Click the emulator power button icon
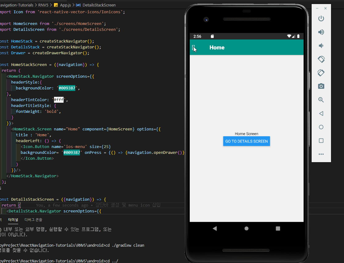This screenshot has height=263, width=344. [x=321, y=18]
